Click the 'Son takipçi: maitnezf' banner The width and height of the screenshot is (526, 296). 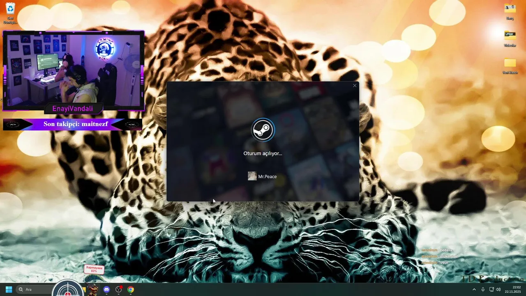coord(73,124)
